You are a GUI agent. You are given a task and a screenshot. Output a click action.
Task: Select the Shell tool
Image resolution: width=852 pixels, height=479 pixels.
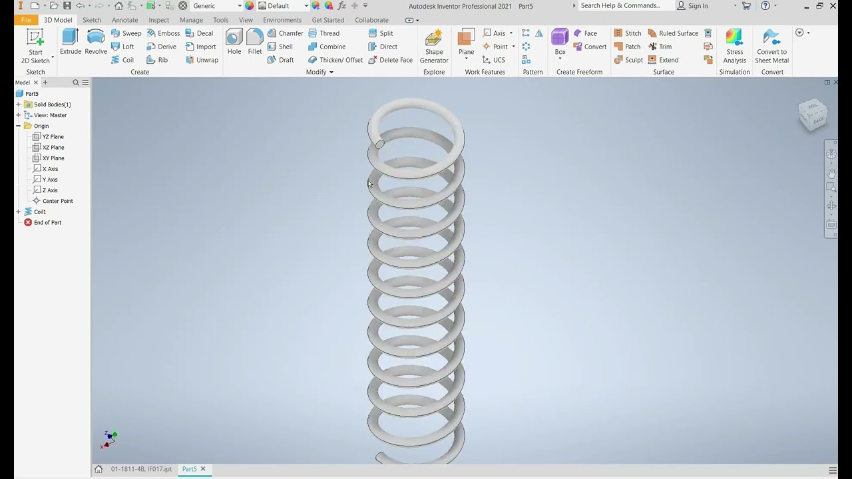point(280,47)
